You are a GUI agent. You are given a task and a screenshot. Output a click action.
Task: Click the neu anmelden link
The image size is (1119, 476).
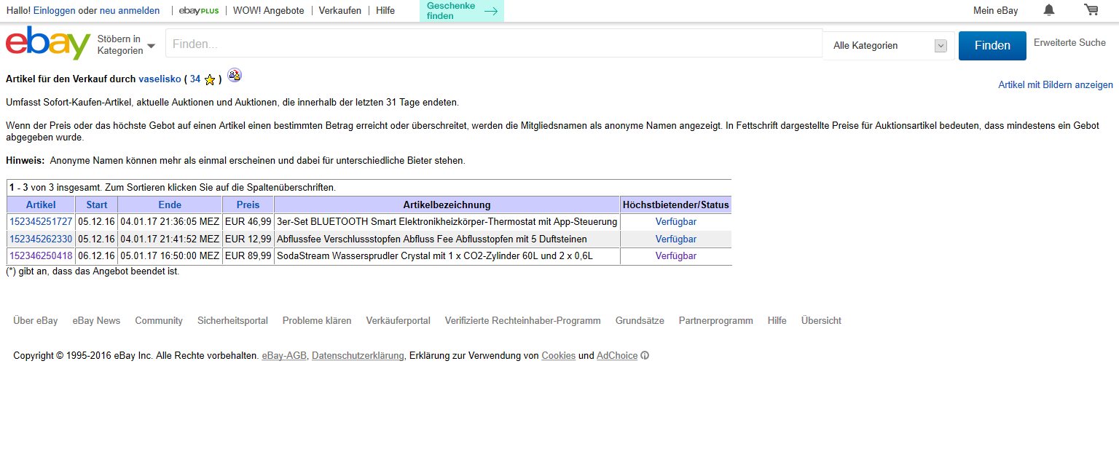130,10
